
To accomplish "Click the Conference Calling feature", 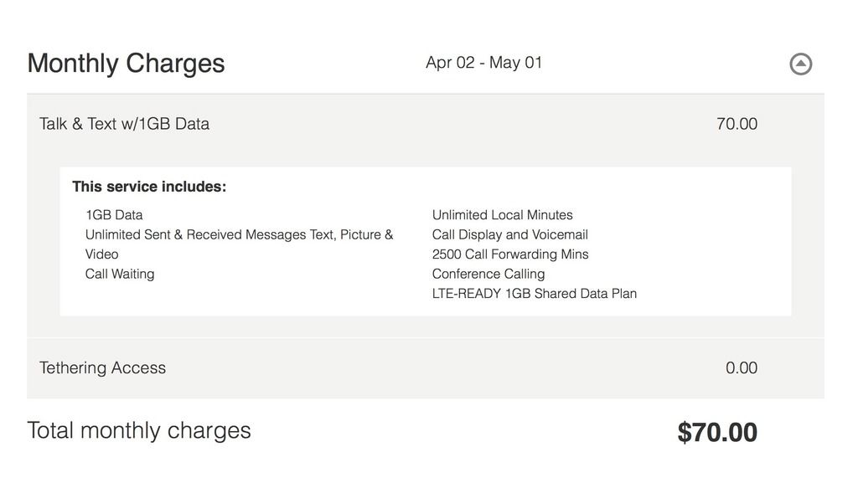I will (488, 274).
